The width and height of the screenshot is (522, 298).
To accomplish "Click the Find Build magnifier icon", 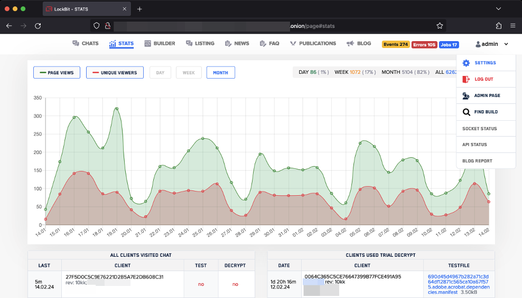I will 466,112.
